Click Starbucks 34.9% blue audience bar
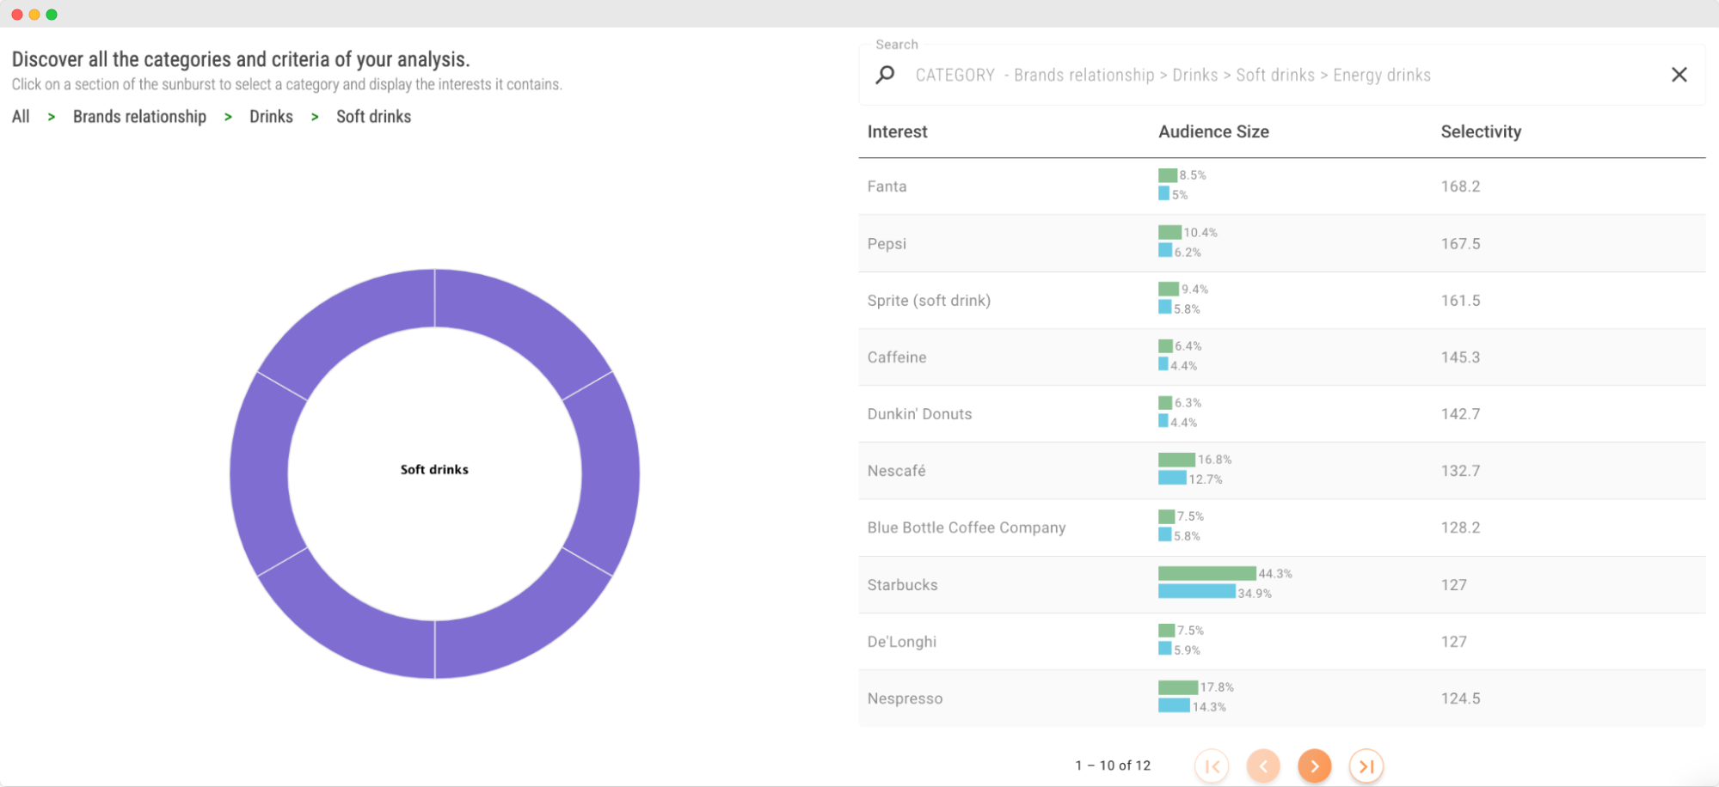The width and height of the screenshot is (1719, 787). point(1196,591)
